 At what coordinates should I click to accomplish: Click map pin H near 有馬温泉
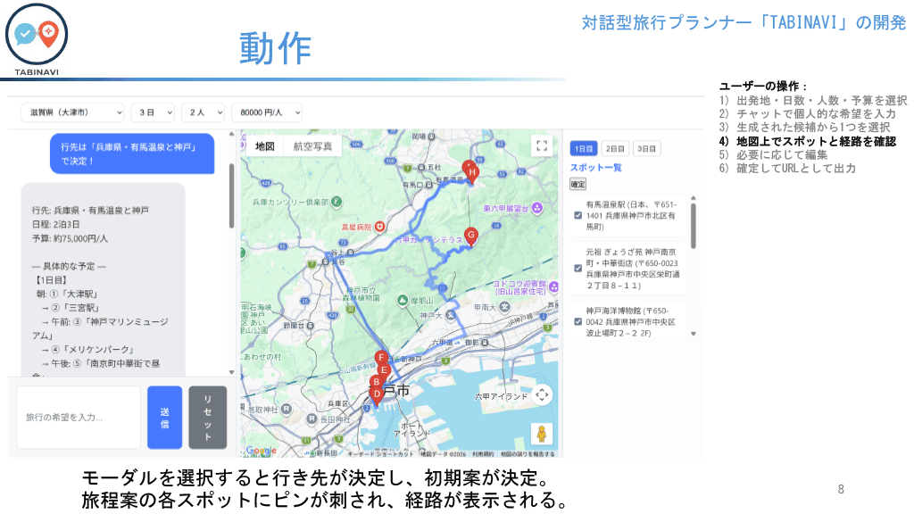[x=472, y=174]
